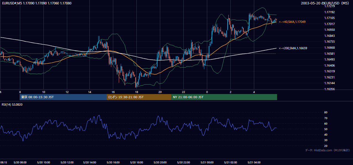This screenshot has width=353, height=165.
Task: Click hour tick 22 under the price chart
Action: click(184, 92)
